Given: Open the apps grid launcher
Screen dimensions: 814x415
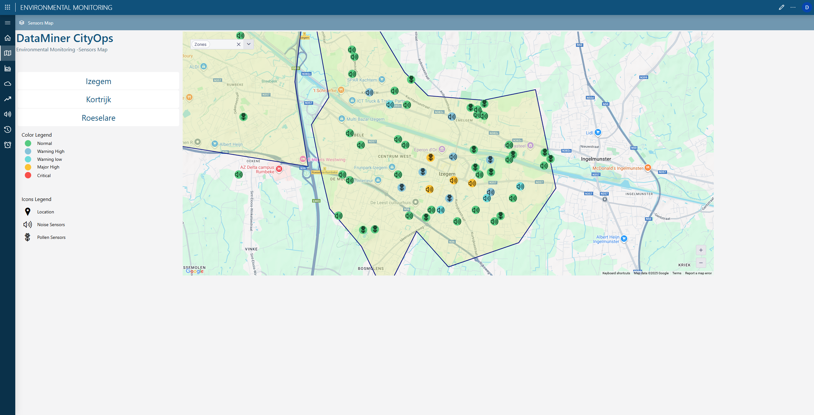Looking at the screenshot, I should pyautogui.click(x=8, y=7).
